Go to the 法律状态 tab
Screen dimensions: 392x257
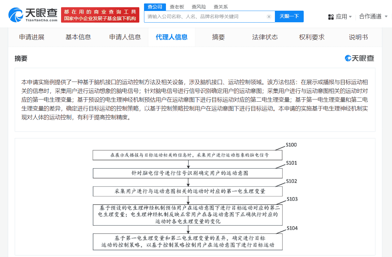[265, 37]
